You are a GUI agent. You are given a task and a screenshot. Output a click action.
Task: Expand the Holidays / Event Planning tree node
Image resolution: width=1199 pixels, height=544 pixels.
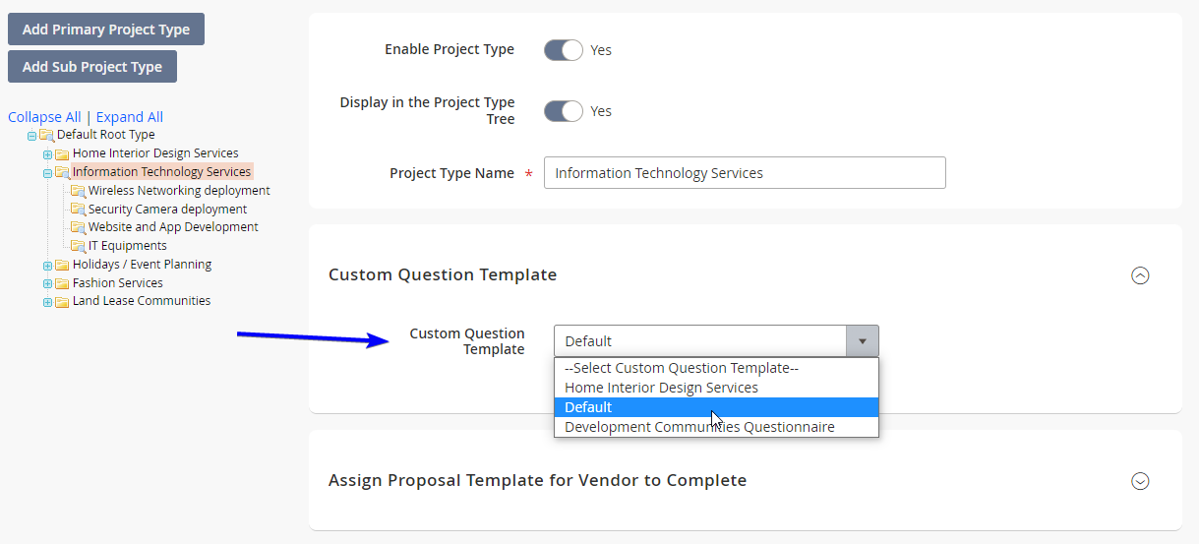click(x=47, y=266)
